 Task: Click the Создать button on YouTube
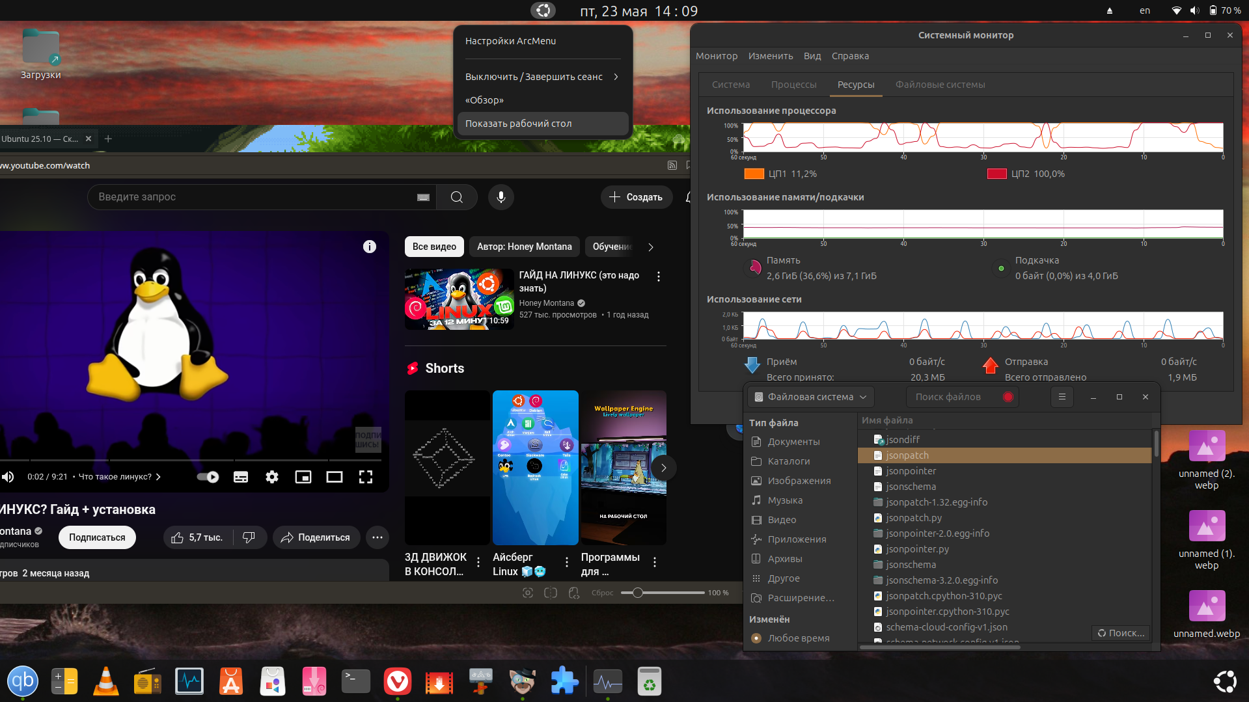coord(636,197)
